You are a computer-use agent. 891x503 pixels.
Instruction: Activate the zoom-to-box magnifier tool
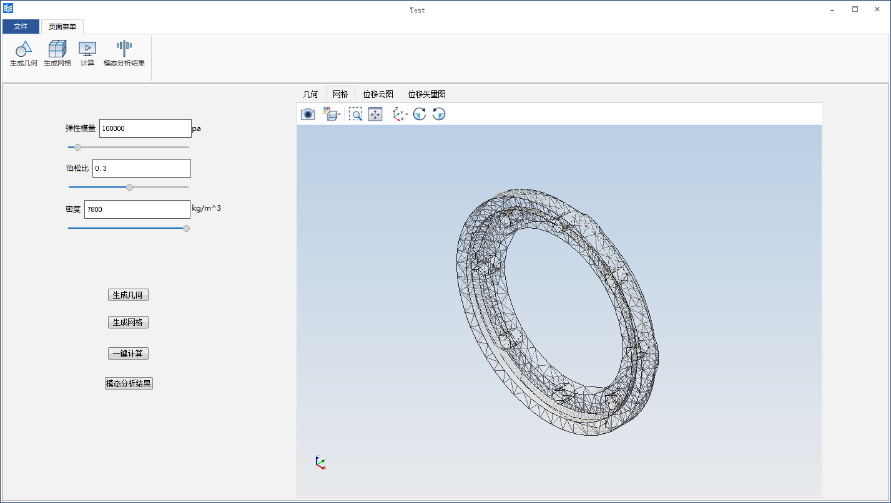pyautogui.click(x=355, y=114)
